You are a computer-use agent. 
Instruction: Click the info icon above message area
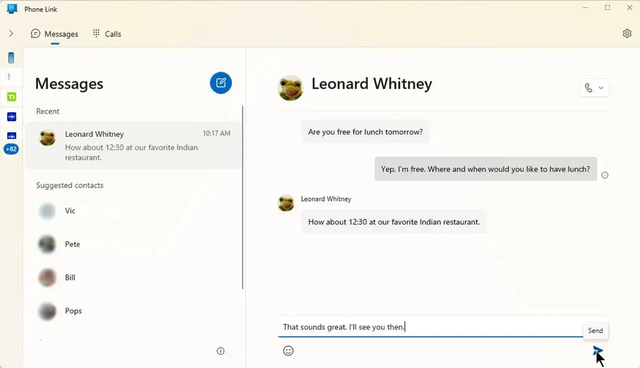pos(220,351)
